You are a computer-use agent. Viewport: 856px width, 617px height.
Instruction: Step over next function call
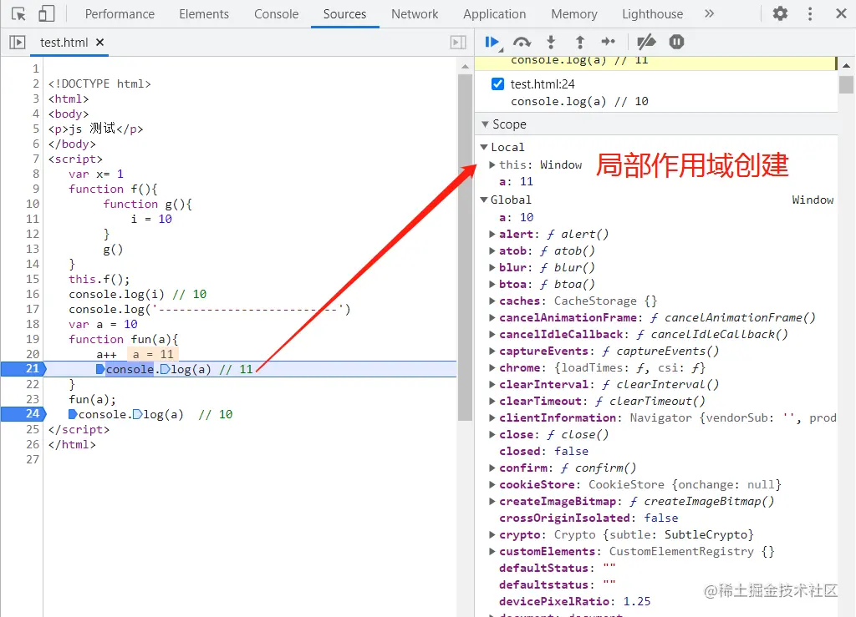click(x=522, y=42)
